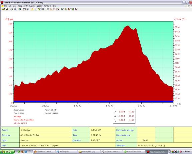Click the green globe toolbar icon
This screenshot has height=154, width=192.
click(x=20, y=9)
